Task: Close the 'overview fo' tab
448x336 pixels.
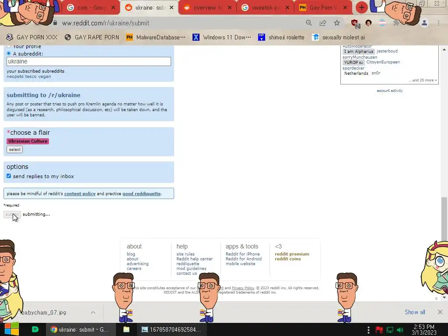Action: pyautogui.click(x=230, y=8)
